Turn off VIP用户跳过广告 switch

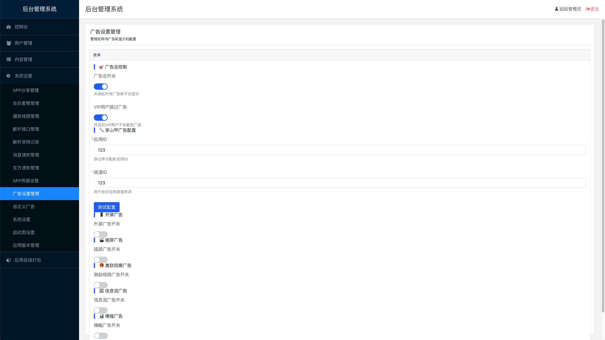[x=101, y=117]
